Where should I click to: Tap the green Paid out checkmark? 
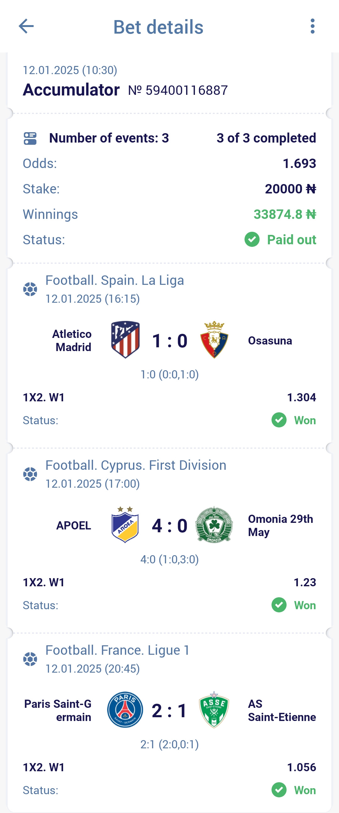click(252, 239)
